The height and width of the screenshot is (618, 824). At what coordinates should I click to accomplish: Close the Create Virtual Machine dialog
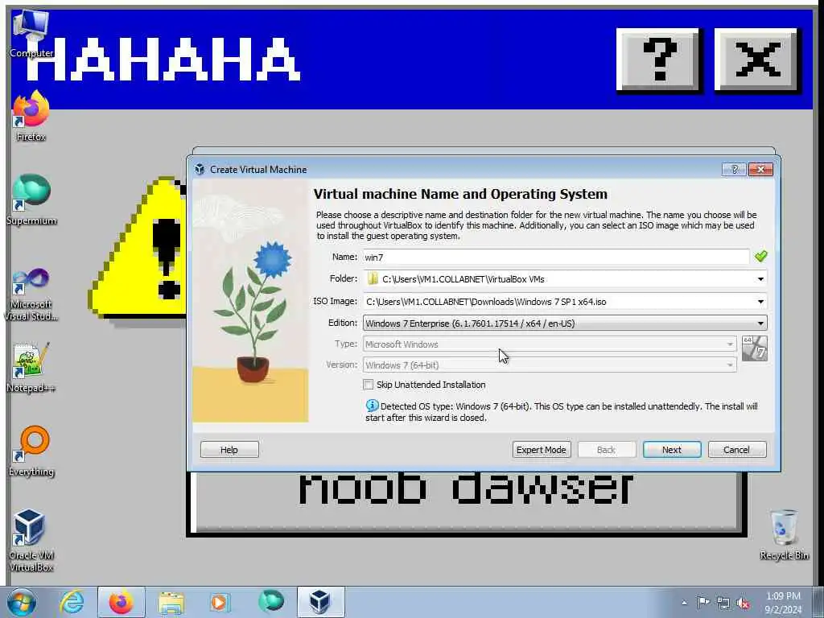coord(760,169)
